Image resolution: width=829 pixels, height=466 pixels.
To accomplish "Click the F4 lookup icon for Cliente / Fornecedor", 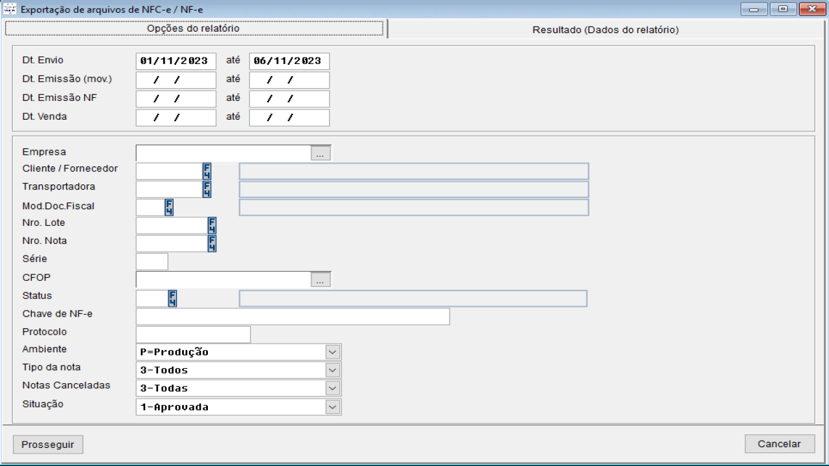I will pyautogui.click(x=207, y=171).
